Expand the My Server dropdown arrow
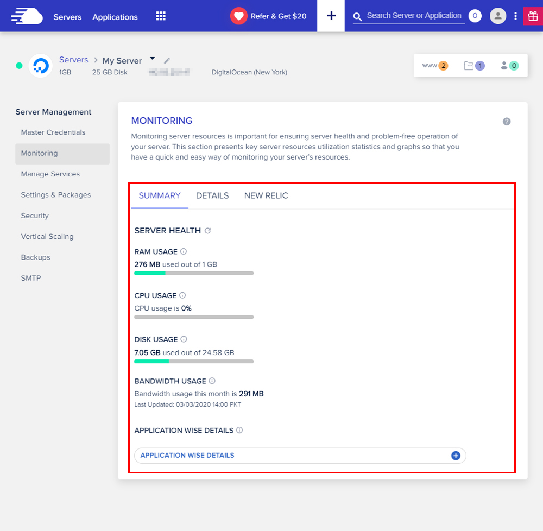The width and height of the screenshot is (543, 531). coord(153,59)
